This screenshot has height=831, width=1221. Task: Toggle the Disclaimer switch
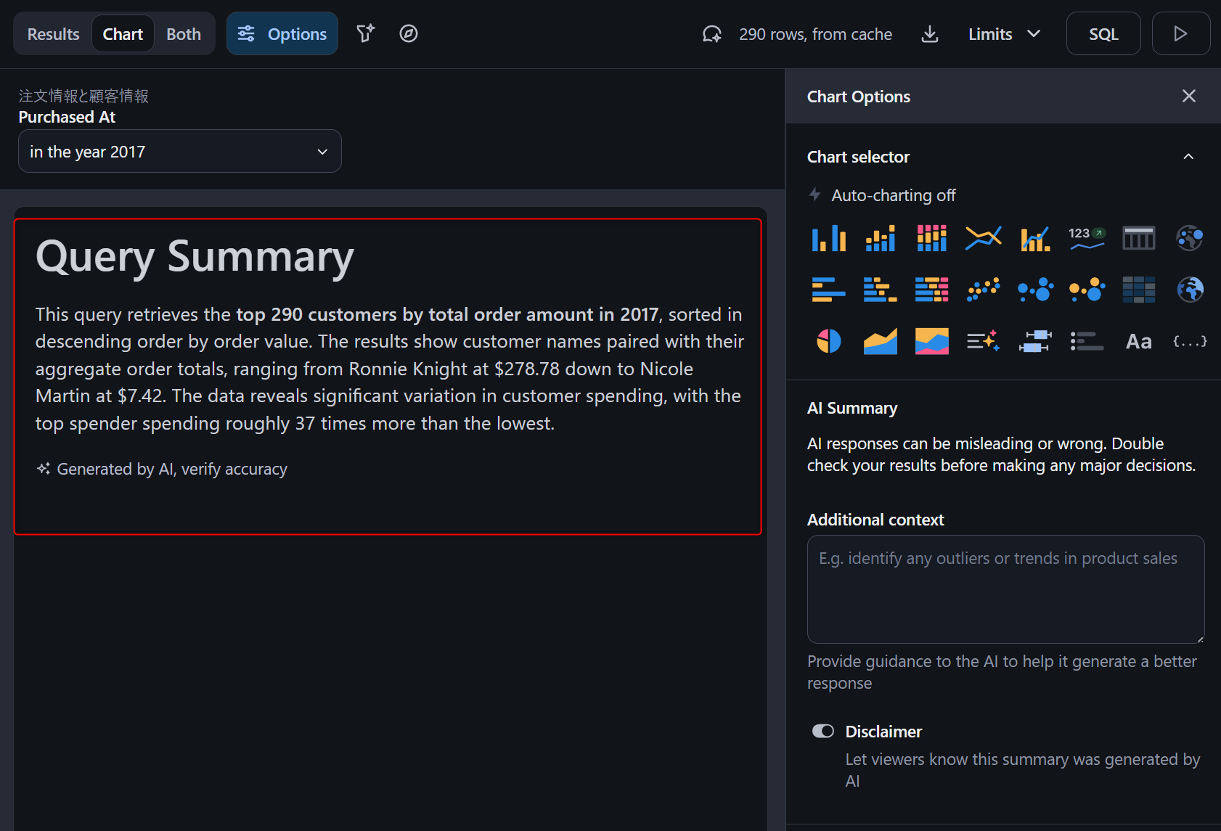pos(823,731)
